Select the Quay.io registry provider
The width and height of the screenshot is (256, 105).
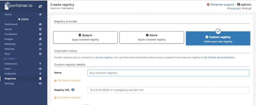coord(85,37)
